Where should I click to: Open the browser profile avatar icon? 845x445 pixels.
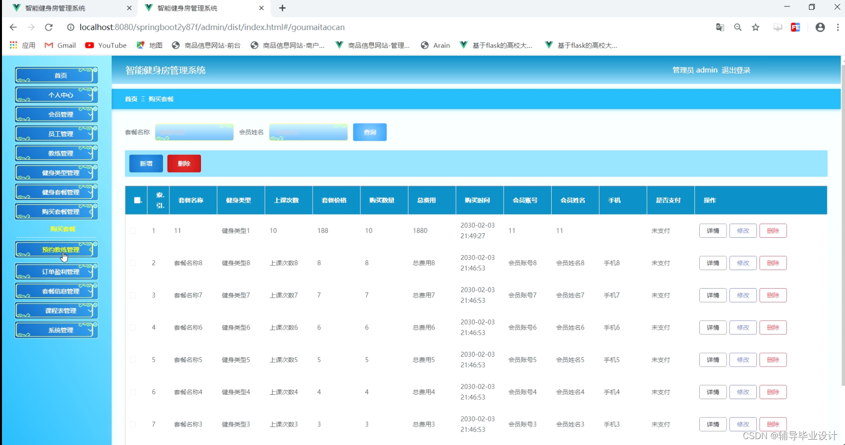pyautogui.click(x=820, y=27)
